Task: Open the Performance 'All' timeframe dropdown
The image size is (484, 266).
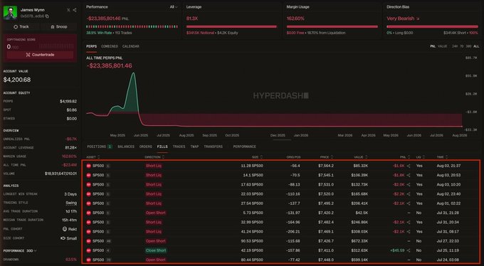Action: pos(174,7)
